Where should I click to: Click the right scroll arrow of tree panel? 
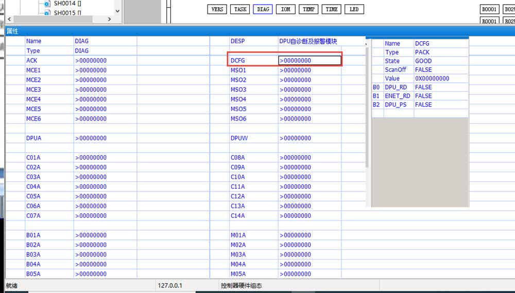click(109, 20)
